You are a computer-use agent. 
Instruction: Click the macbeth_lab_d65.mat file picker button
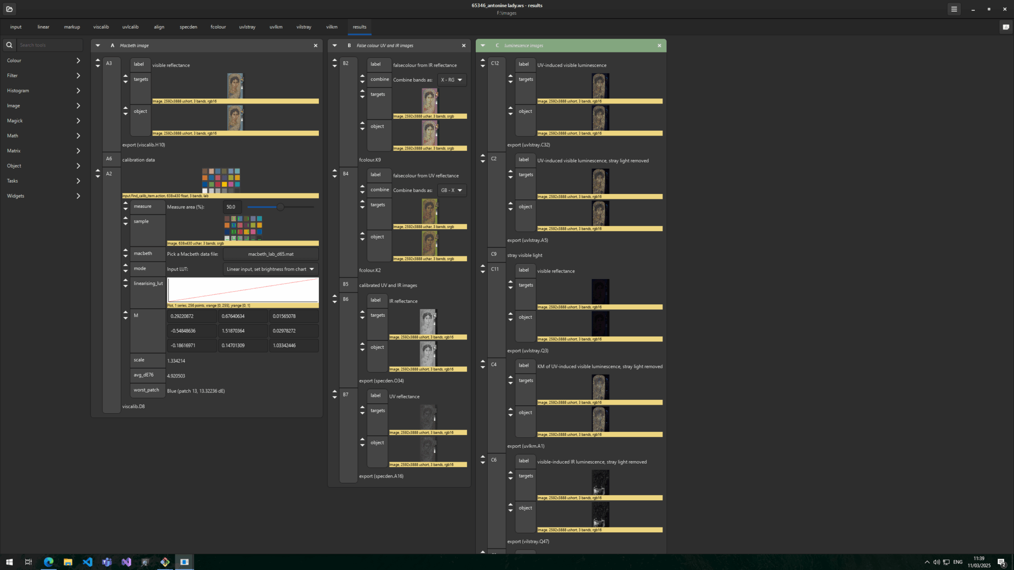pos(270,253)
